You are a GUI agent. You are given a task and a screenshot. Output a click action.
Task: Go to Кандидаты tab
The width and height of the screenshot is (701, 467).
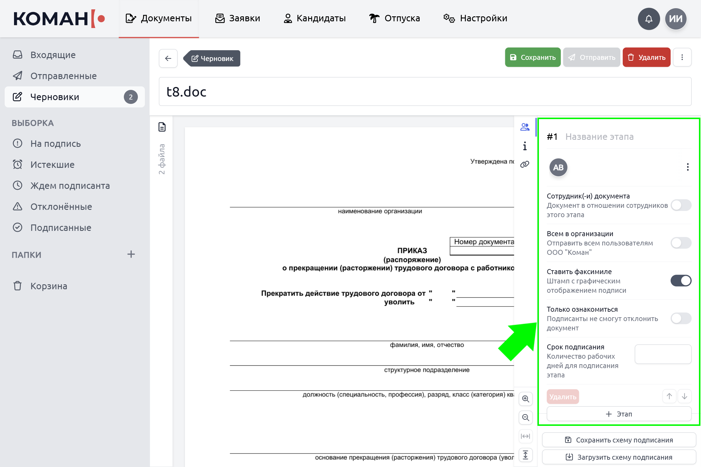[x=315, y=18]
